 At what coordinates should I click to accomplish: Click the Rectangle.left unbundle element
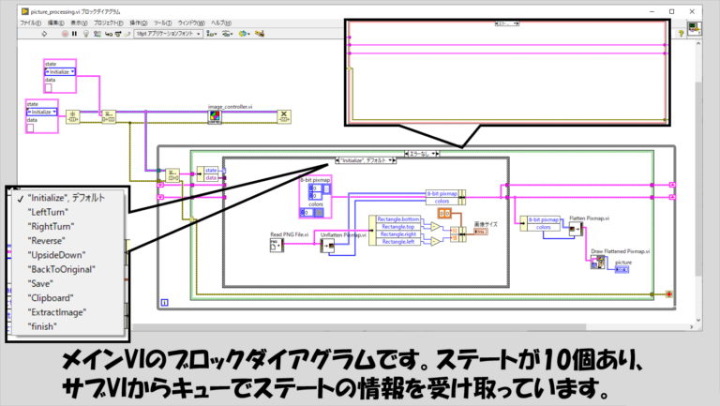click(397, 242)
